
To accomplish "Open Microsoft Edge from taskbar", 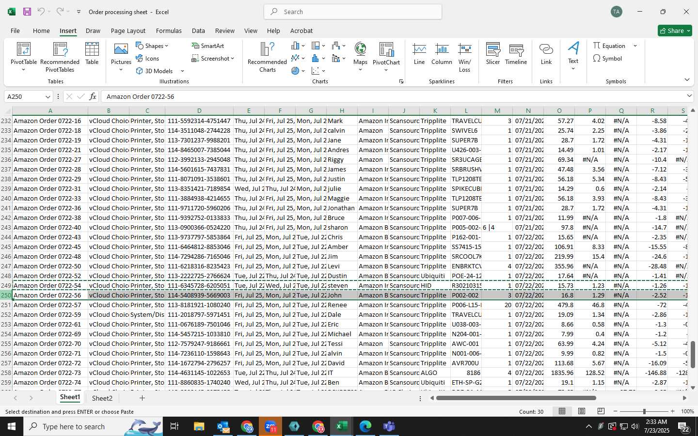I will (365, 426).
